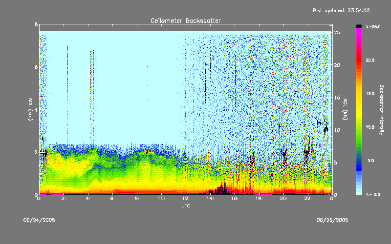This screenshot has width=391, height=244.
Task: Click the "2:" hour tick on UTC axis
Action: point(64,199)
